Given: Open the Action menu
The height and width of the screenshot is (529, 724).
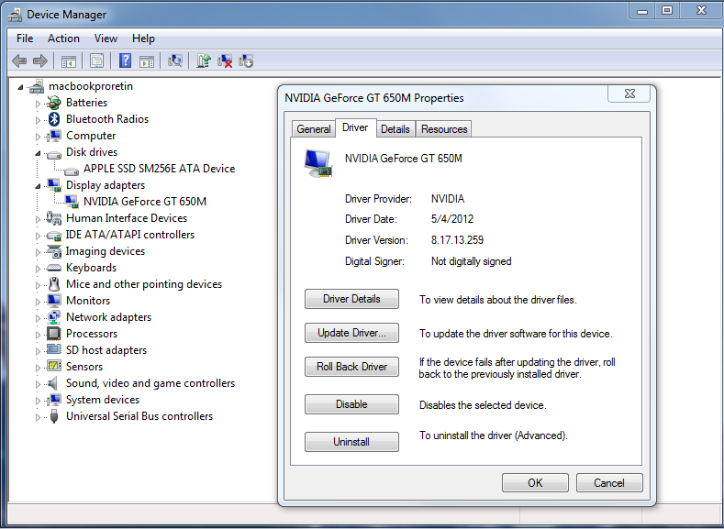Looking at the screenshot, I should coord(63,39).
